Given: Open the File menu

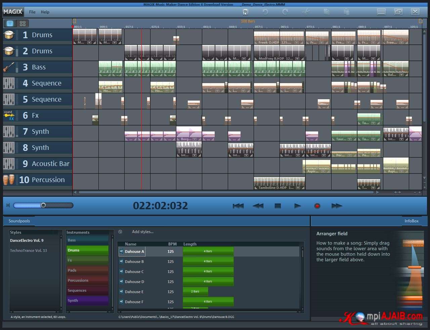Looking at the screenshot, I should (x=32, y=12).
